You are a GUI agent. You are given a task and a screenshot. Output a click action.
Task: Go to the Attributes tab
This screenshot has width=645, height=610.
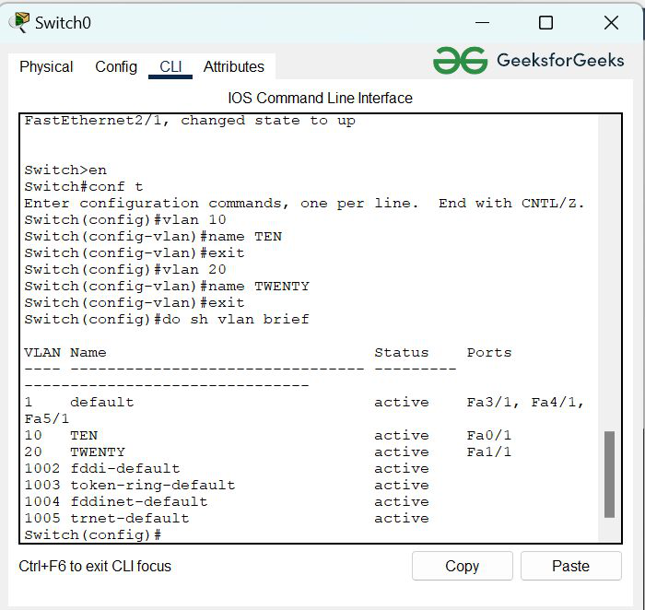coord(234,66)
